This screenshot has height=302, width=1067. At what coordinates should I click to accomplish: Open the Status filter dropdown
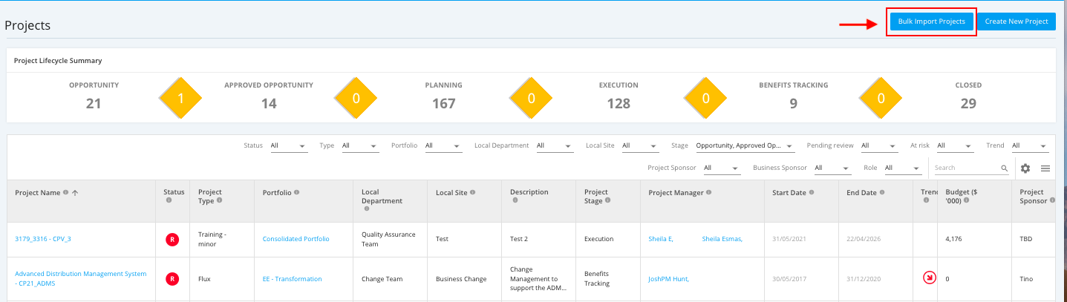pos(288,145)
